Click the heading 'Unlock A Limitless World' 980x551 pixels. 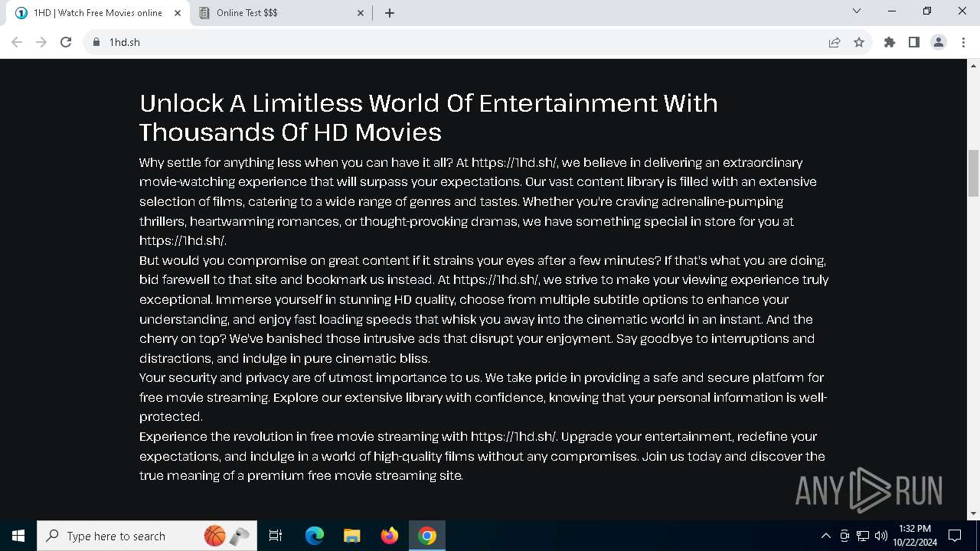tap(429, 117)
